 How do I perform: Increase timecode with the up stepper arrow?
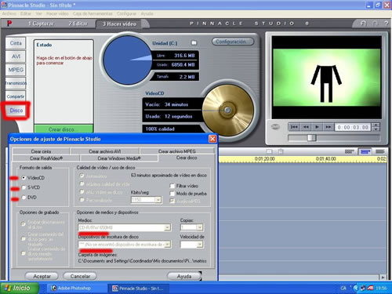pyautogui.click(x=376, y=125)
